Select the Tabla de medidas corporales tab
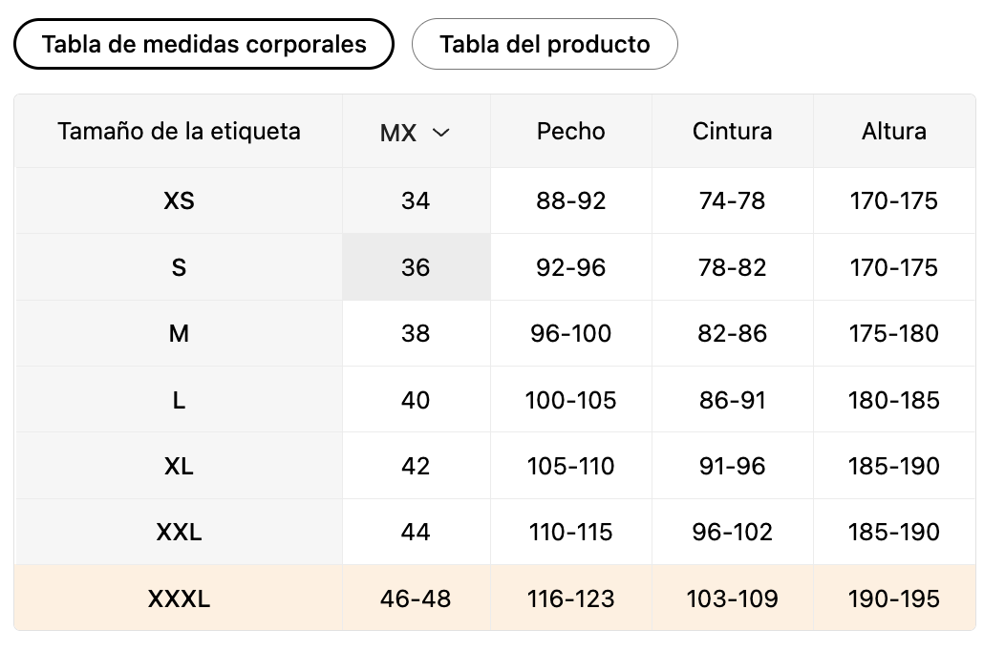The width and height of the screenshot is (1005, 651). coord(203,44)
